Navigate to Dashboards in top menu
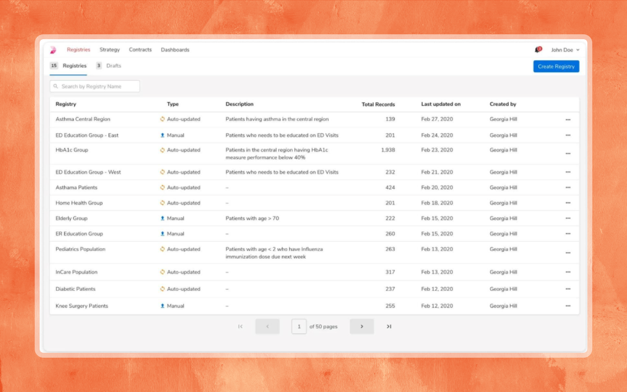The width and height of the screenshot is (627, 392). [175, 50]
